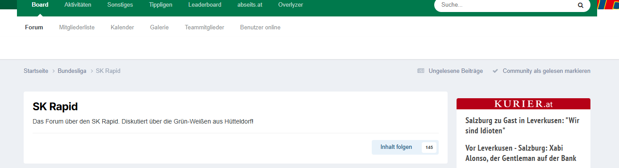Open the Galerie page
Image resolution: width=619 pixels, height=168 pixels.
159,27
